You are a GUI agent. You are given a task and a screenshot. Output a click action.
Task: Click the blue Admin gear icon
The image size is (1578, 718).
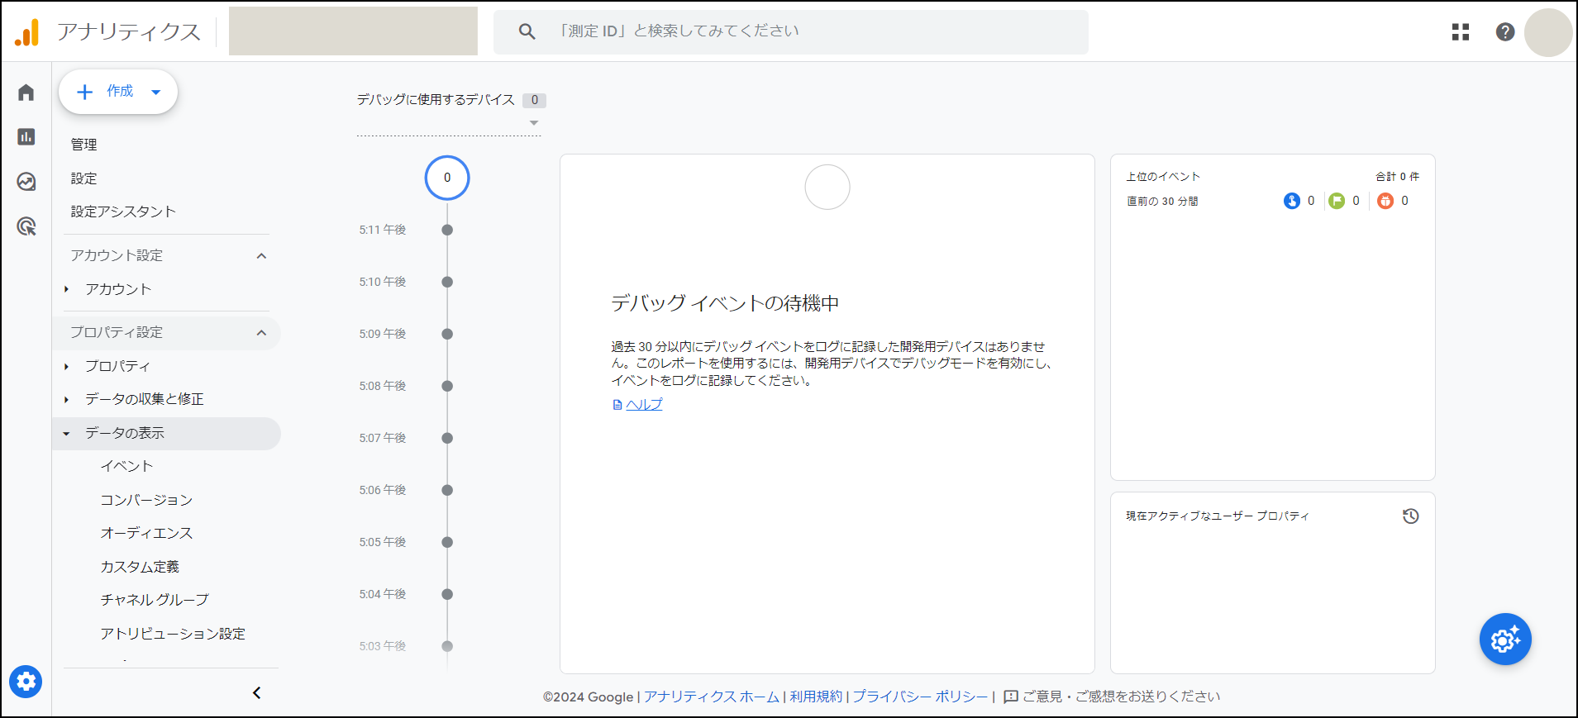(26, 682)
